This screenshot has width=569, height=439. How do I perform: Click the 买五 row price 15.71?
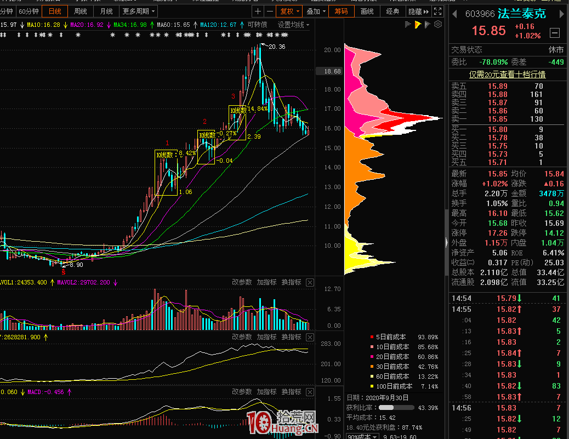coord(498,163)
